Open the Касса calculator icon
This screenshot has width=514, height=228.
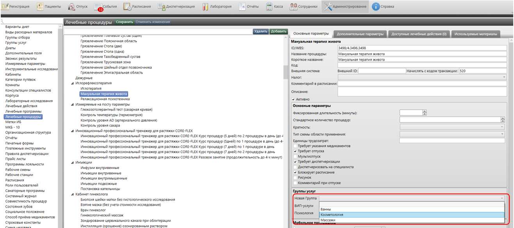click(x=269, y=7)
